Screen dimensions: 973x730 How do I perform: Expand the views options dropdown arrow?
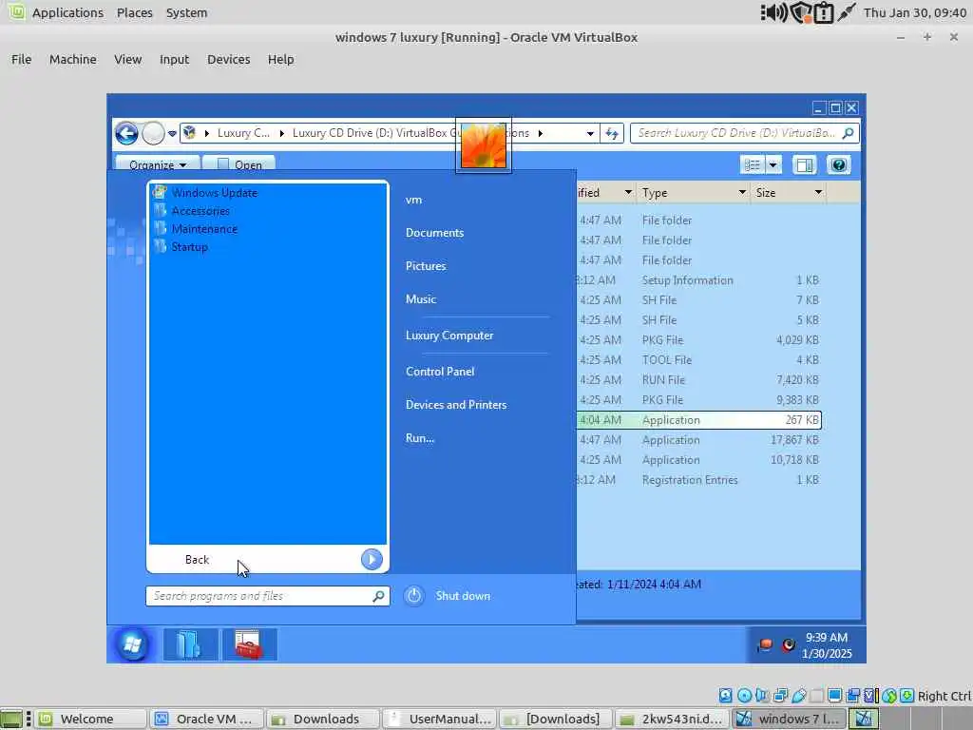point(773,165)
